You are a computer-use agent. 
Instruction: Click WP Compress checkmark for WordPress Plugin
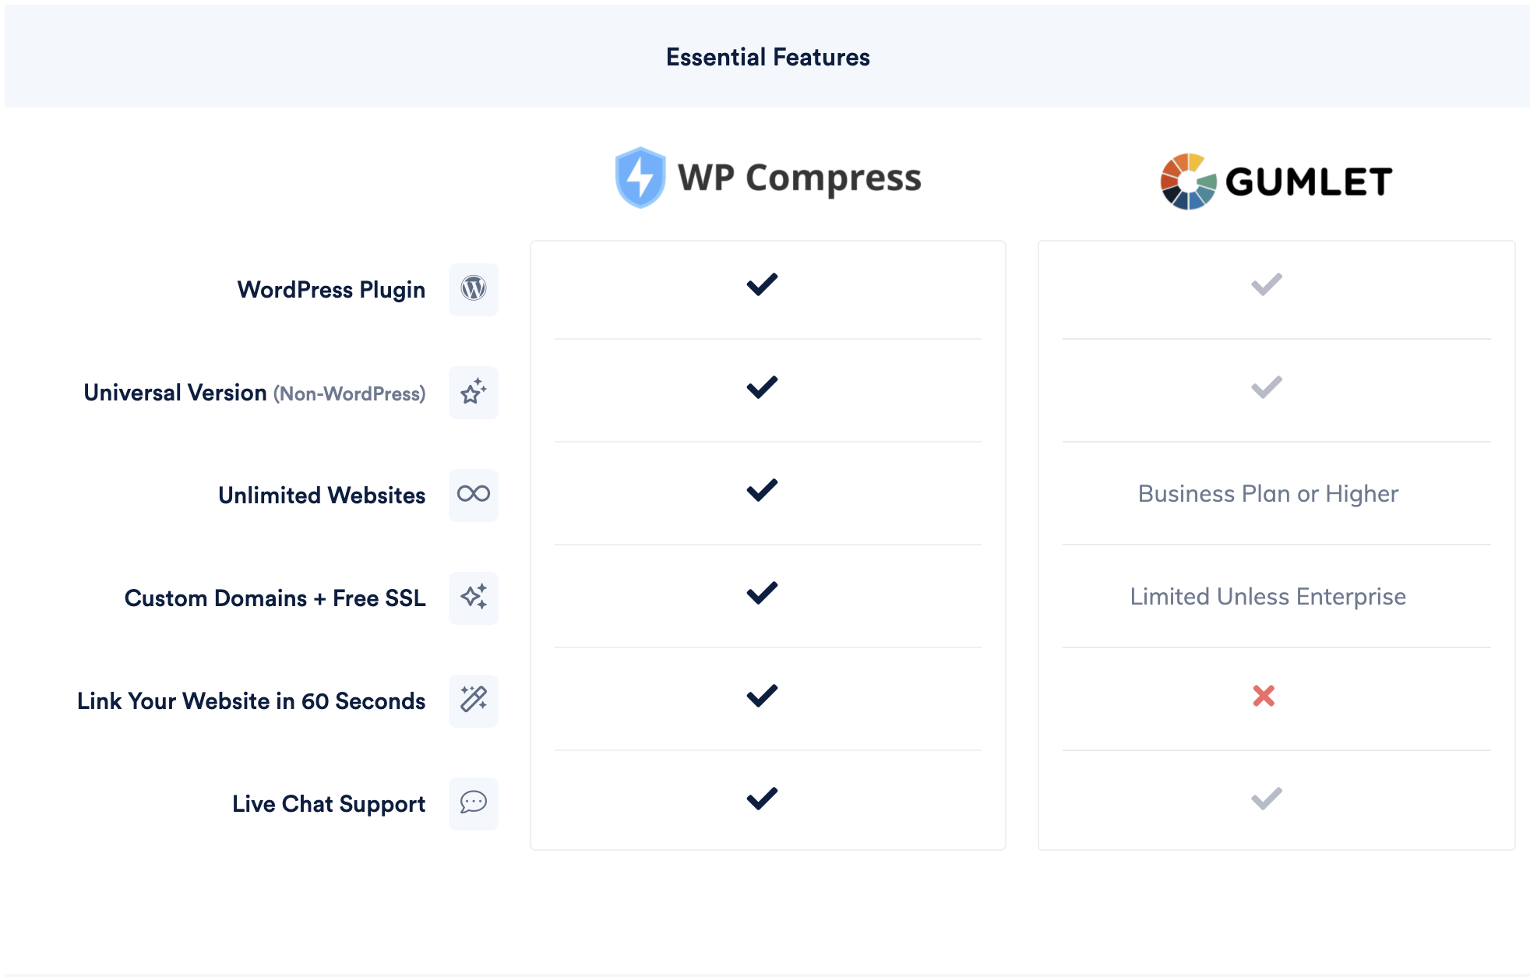(762, 284)
